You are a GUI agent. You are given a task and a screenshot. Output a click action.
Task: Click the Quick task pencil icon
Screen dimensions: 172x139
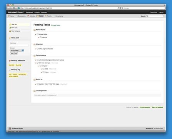(10, 38)
